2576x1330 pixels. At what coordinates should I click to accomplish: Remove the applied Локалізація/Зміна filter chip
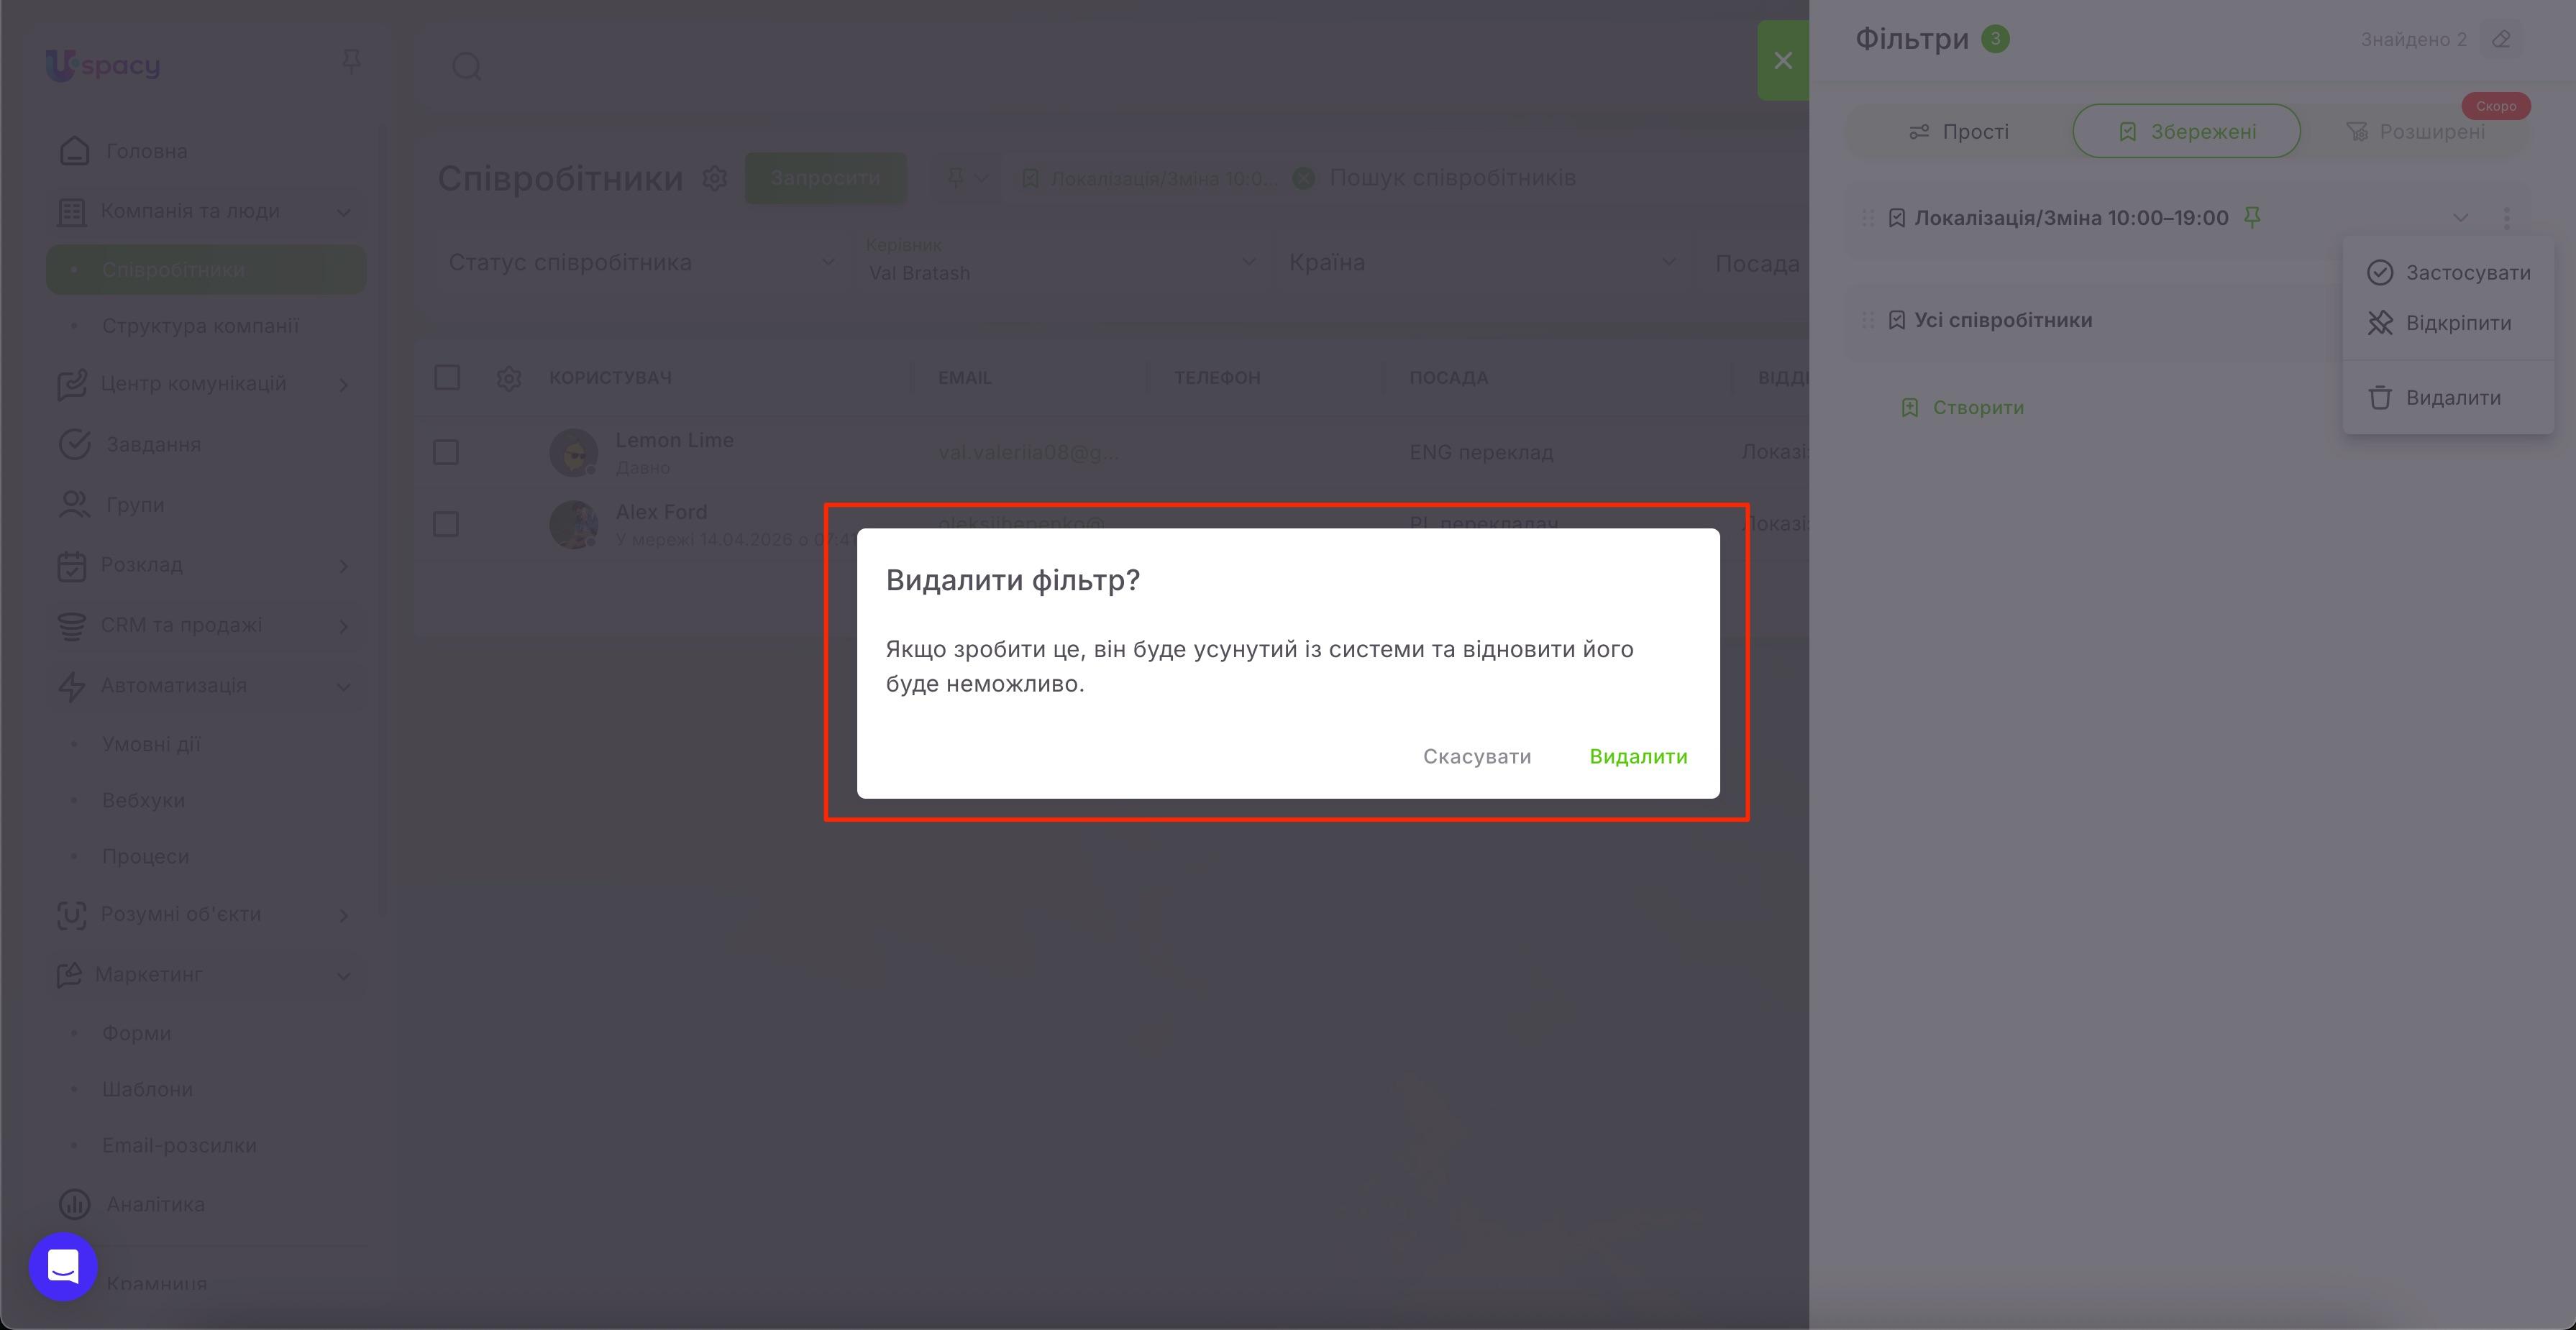click(x=1303, y=178)
